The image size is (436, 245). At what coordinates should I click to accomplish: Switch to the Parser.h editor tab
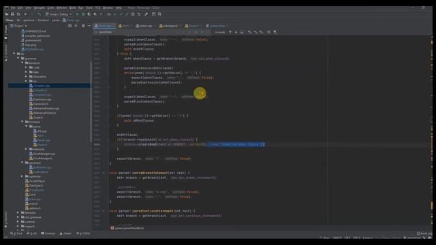(x=193, y=26)
